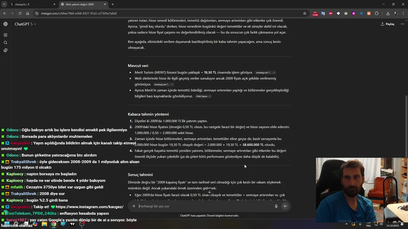Open TradingView app in the taskbar

pos(72,224)
